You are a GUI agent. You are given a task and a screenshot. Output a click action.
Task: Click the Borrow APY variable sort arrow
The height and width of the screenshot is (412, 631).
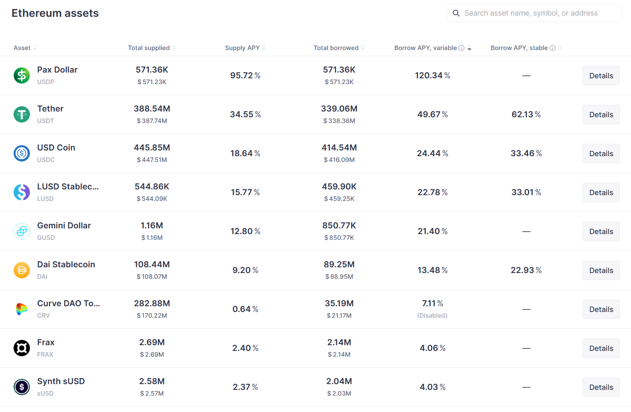pyautogui.click(x=469, y=48)
